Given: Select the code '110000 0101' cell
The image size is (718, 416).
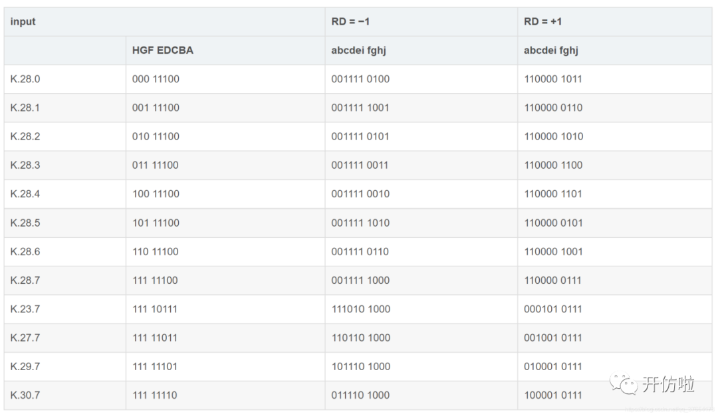Looking at the screenshot, I should point(553,223).
